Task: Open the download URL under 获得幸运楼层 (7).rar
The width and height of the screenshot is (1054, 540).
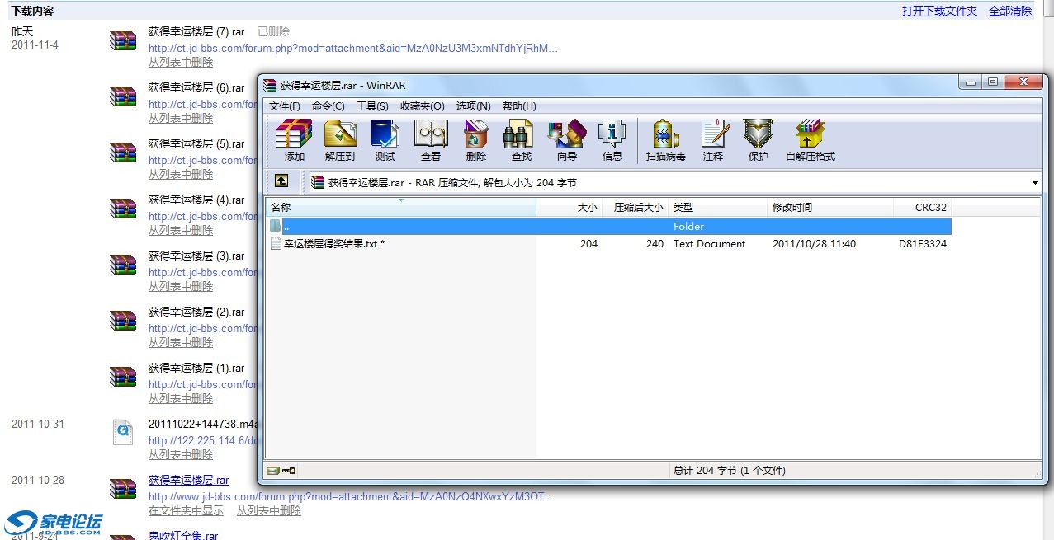Action: coord(353,48)
